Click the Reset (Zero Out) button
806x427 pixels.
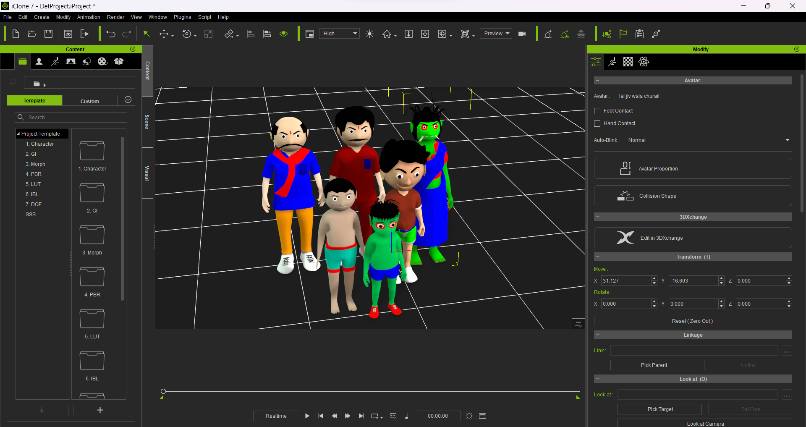click(x=692, y=321)
